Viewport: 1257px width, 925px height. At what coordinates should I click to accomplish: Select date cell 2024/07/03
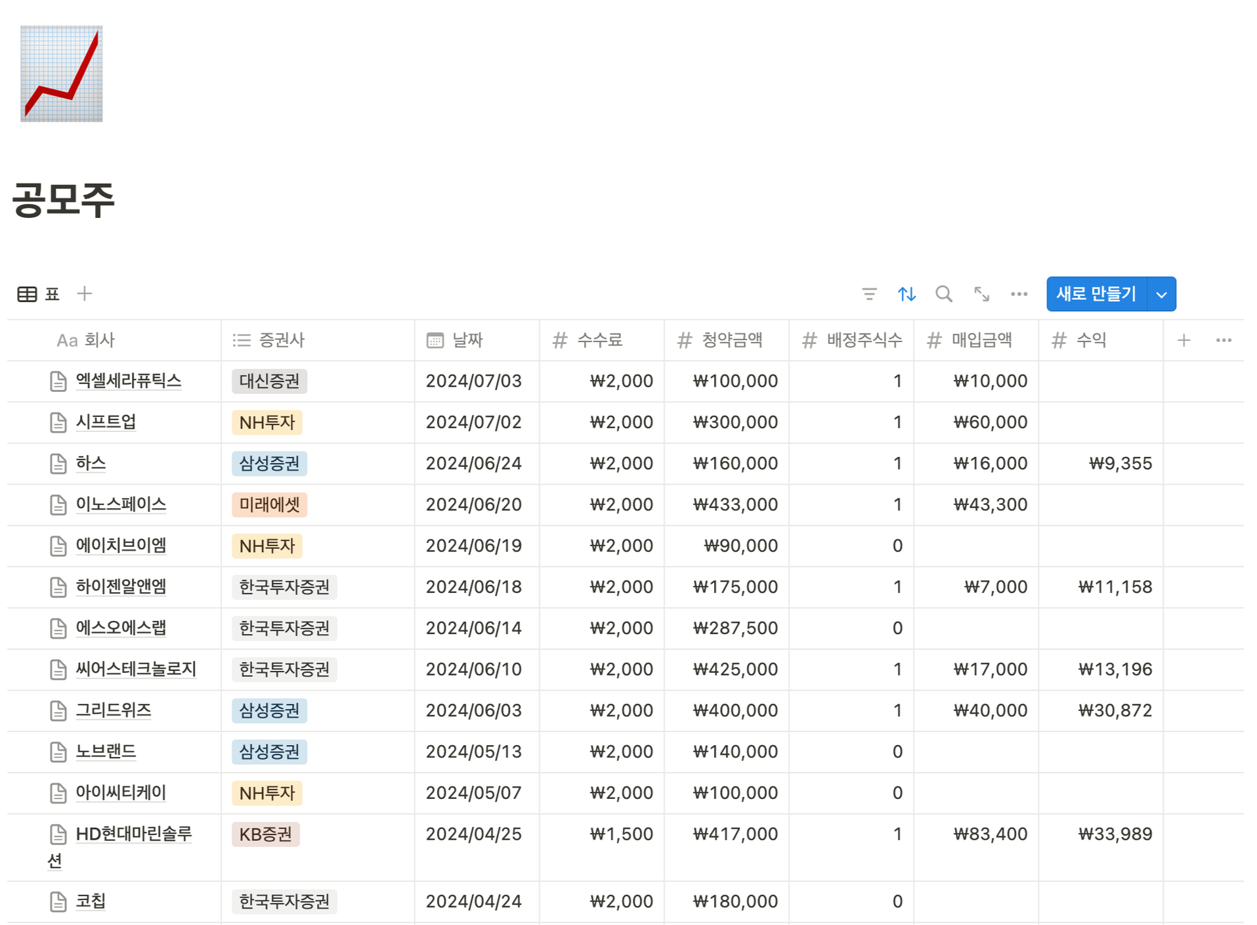(477, 381)
